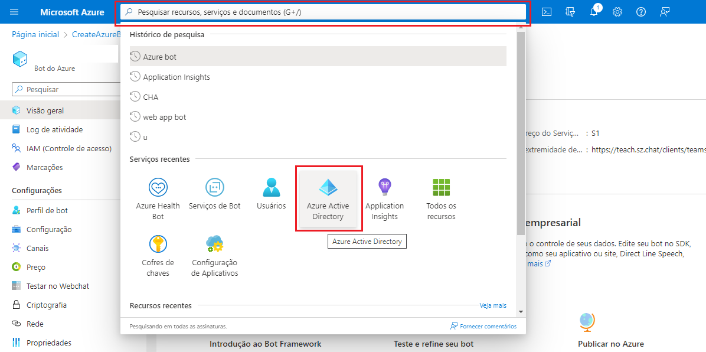The width and height of the screenshot is (706, 352).
Task: Open the help question mark icon
Action: (640, 12)
